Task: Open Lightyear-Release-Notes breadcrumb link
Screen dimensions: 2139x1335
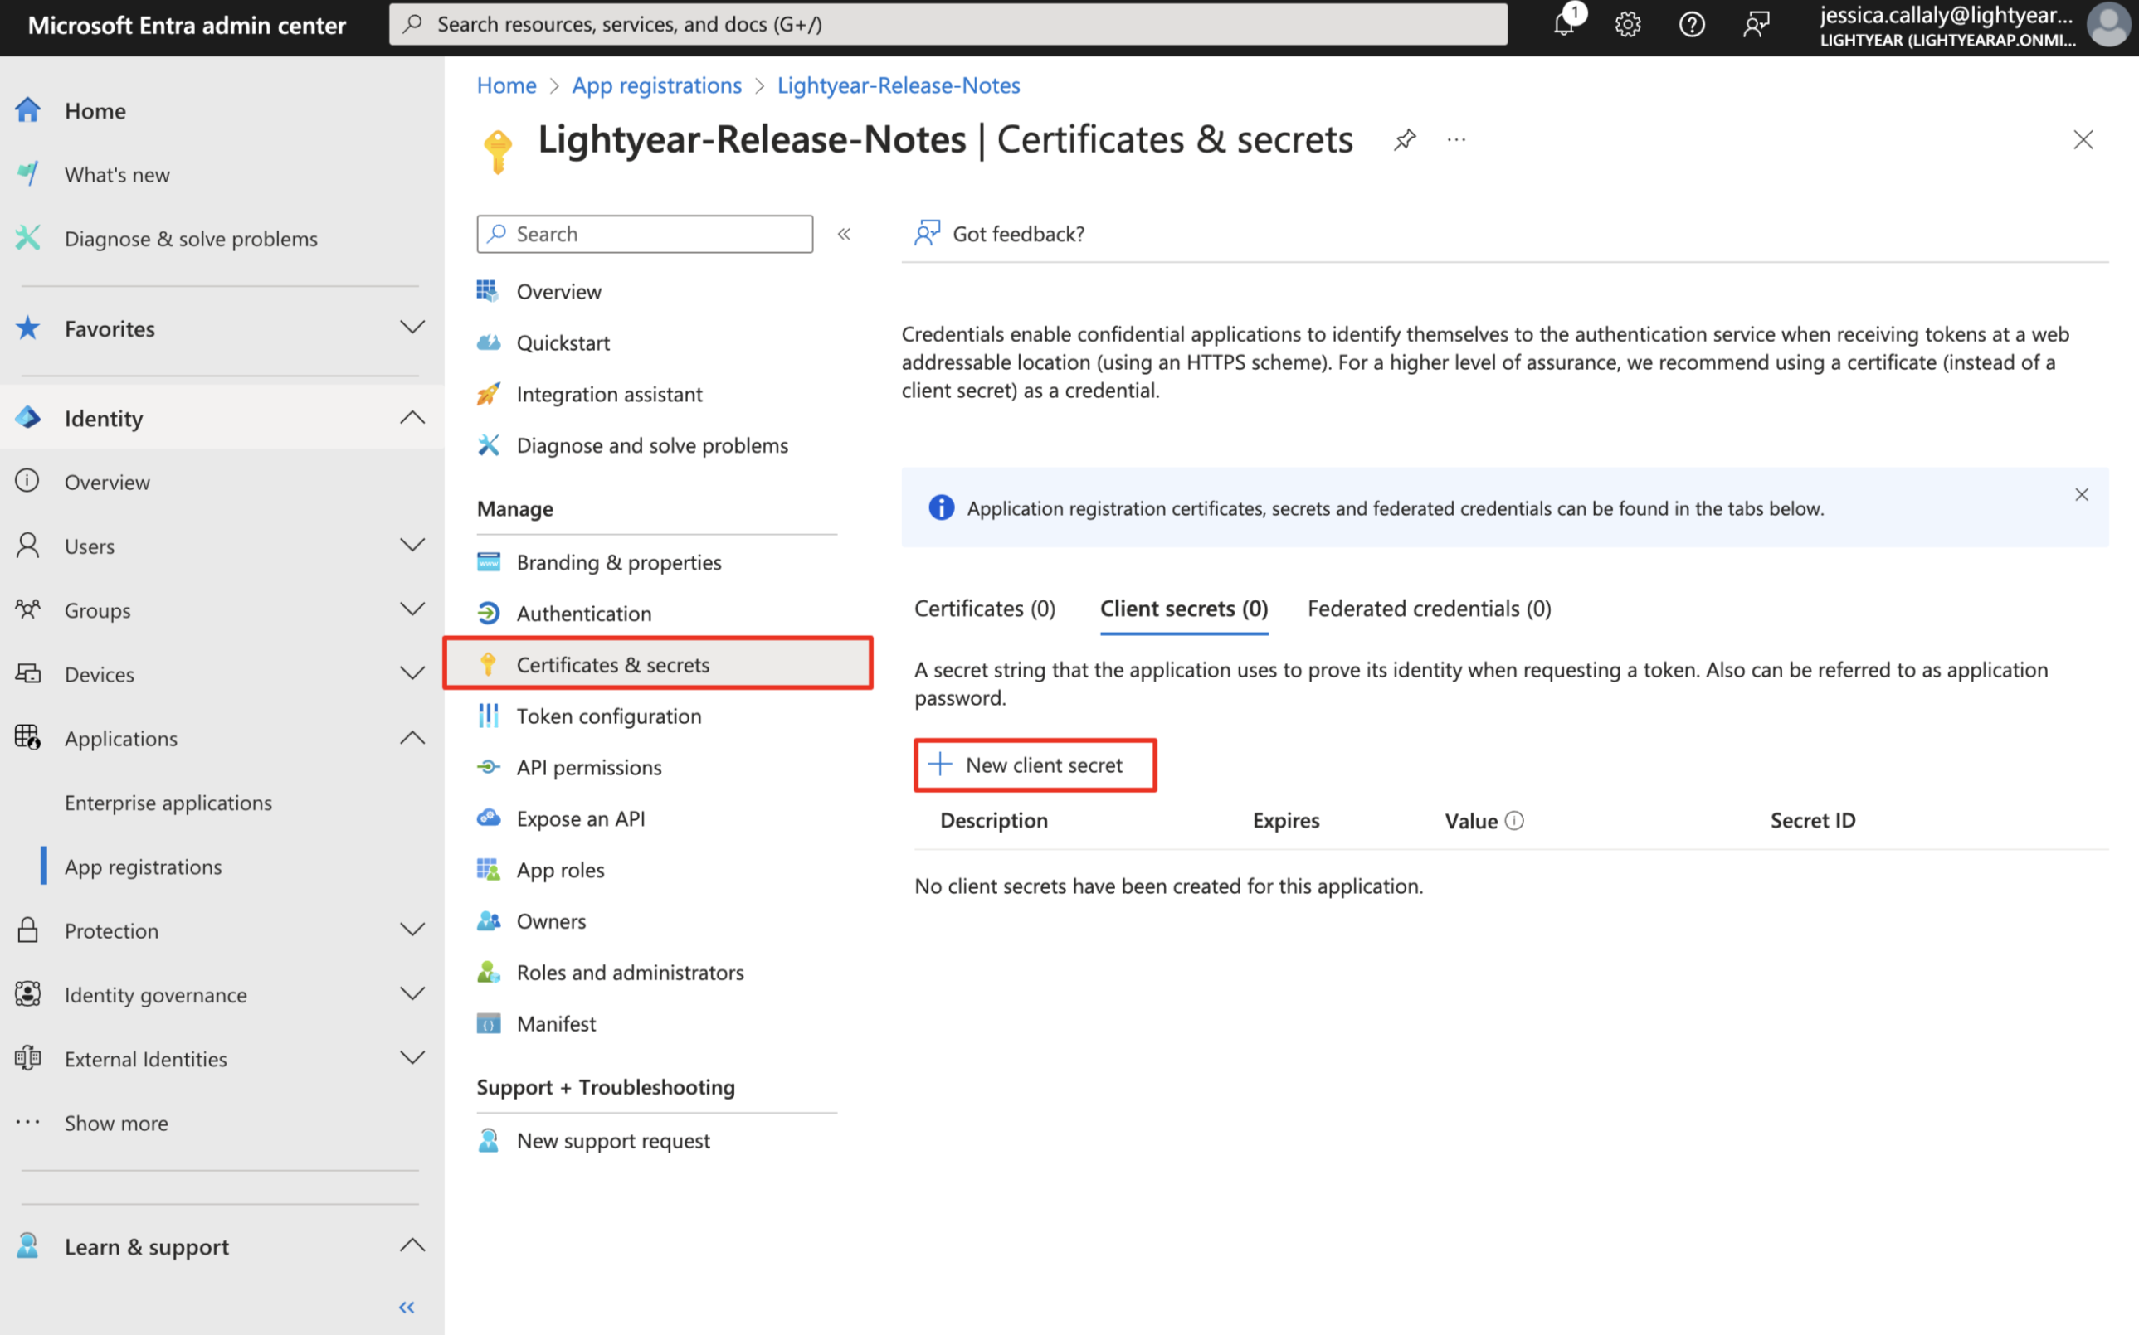Action: tap(899, 85)
